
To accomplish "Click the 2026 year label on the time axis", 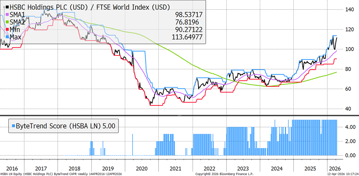I will 334,168.
